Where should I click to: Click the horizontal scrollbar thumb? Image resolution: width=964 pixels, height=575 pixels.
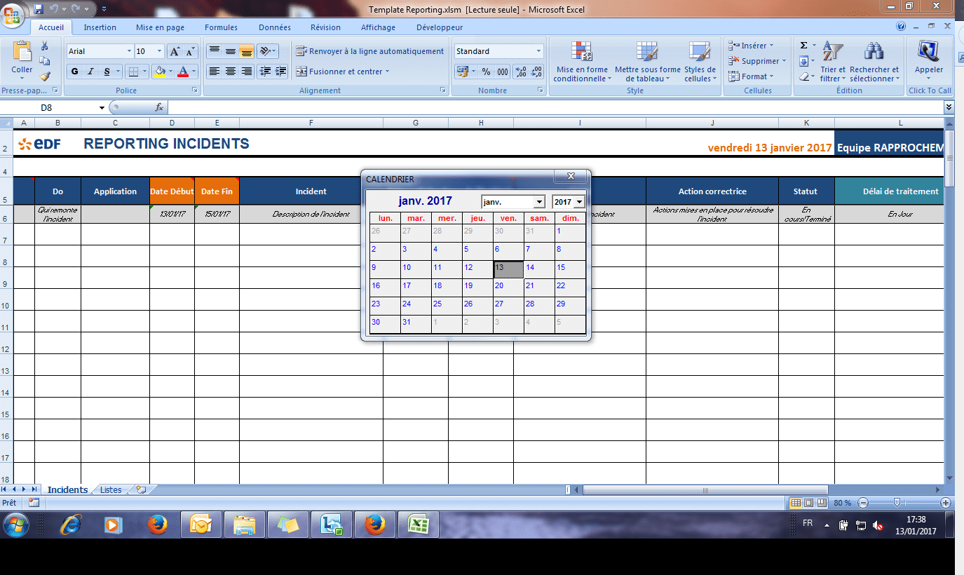point(705,489)
